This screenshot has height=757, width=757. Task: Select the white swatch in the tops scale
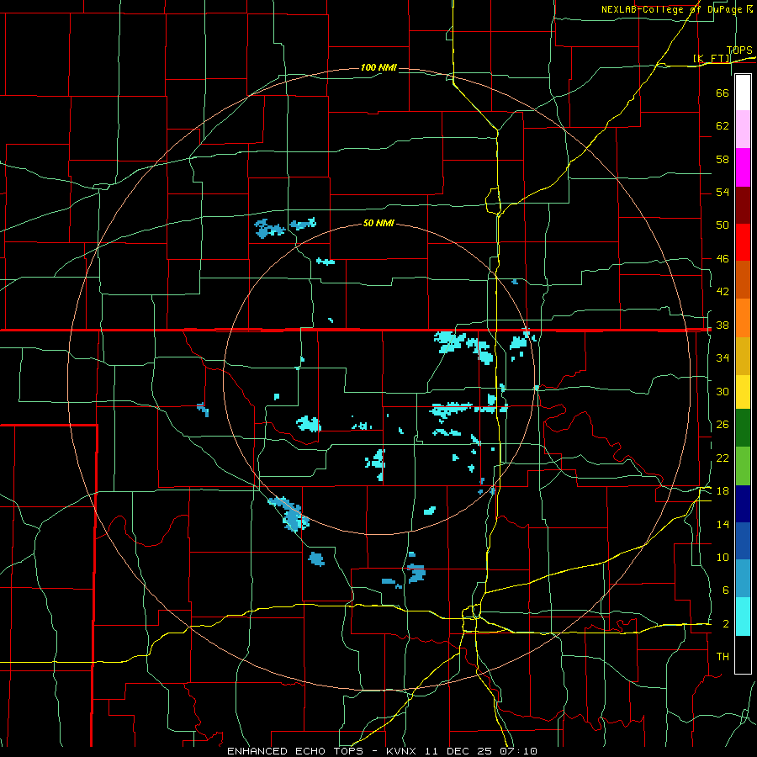[743, 93]
